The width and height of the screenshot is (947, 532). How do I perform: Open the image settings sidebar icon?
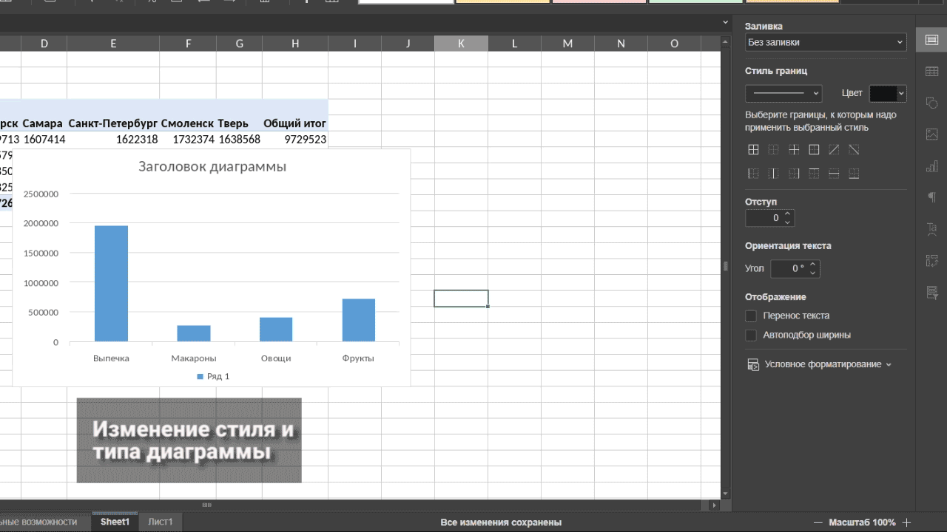(931, 134)
